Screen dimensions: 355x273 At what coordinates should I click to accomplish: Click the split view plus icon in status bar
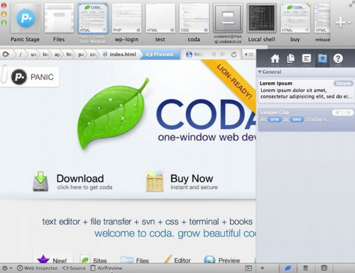[262, 268]
